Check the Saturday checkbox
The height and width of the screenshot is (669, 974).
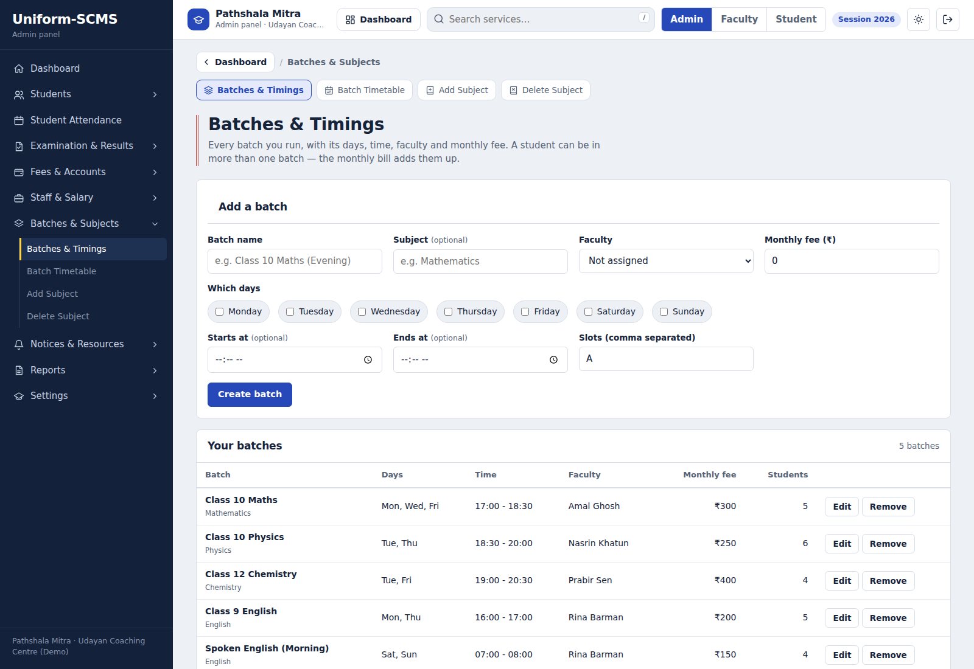tap(588, 312)
